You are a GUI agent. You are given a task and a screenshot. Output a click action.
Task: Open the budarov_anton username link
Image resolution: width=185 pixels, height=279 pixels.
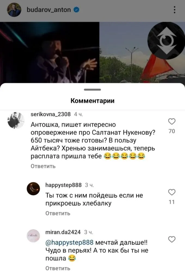(48, 10)
